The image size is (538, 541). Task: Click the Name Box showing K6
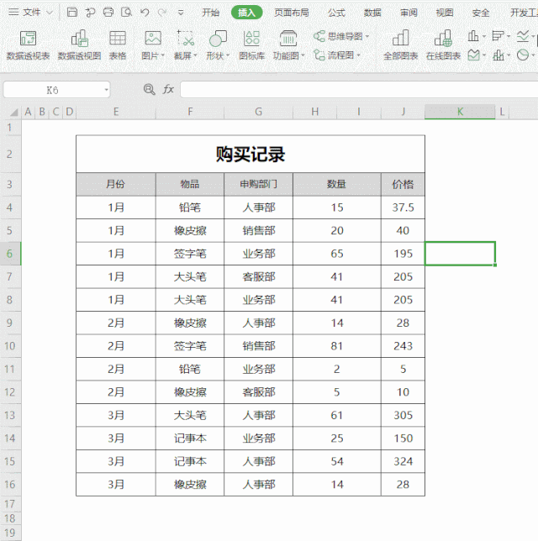pyautogui.click(x=52, y=90)
